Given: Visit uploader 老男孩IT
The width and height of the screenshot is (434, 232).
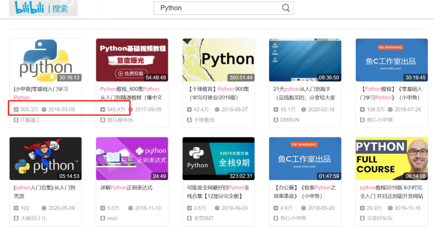Looking at the screenshot, I should [204, 218].
